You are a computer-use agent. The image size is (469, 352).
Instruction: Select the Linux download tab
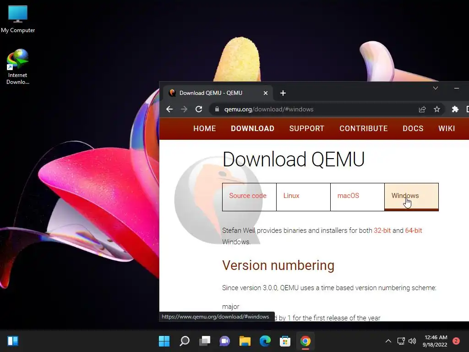[303, 197]
